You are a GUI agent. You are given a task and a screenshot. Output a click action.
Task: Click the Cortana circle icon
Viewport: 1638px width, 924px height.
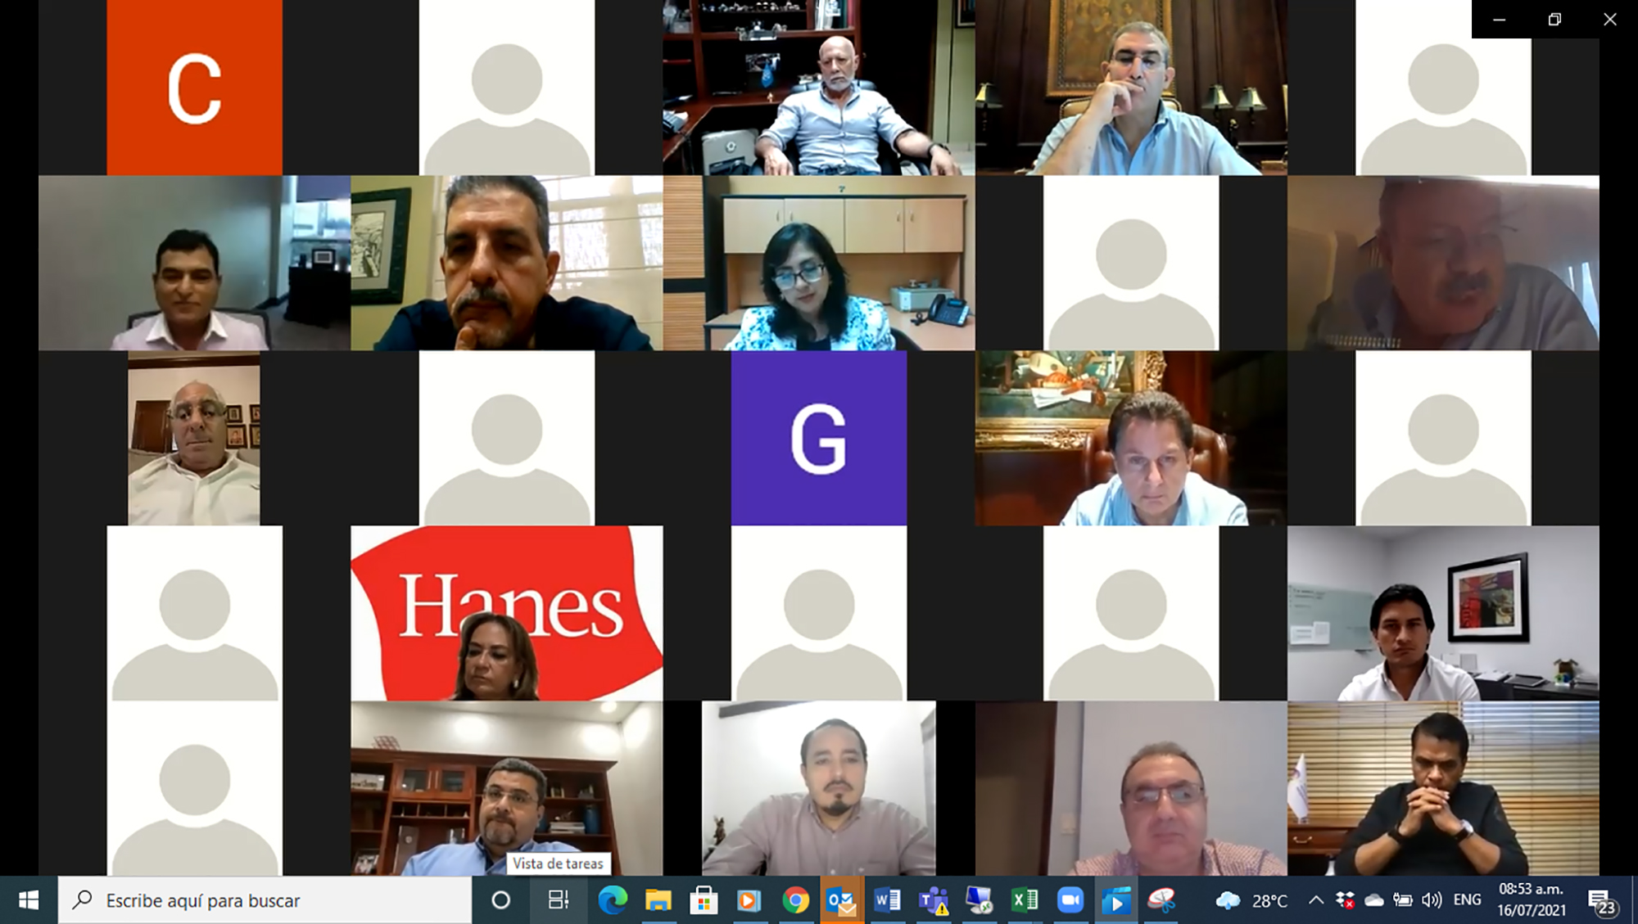coord(500,900)
